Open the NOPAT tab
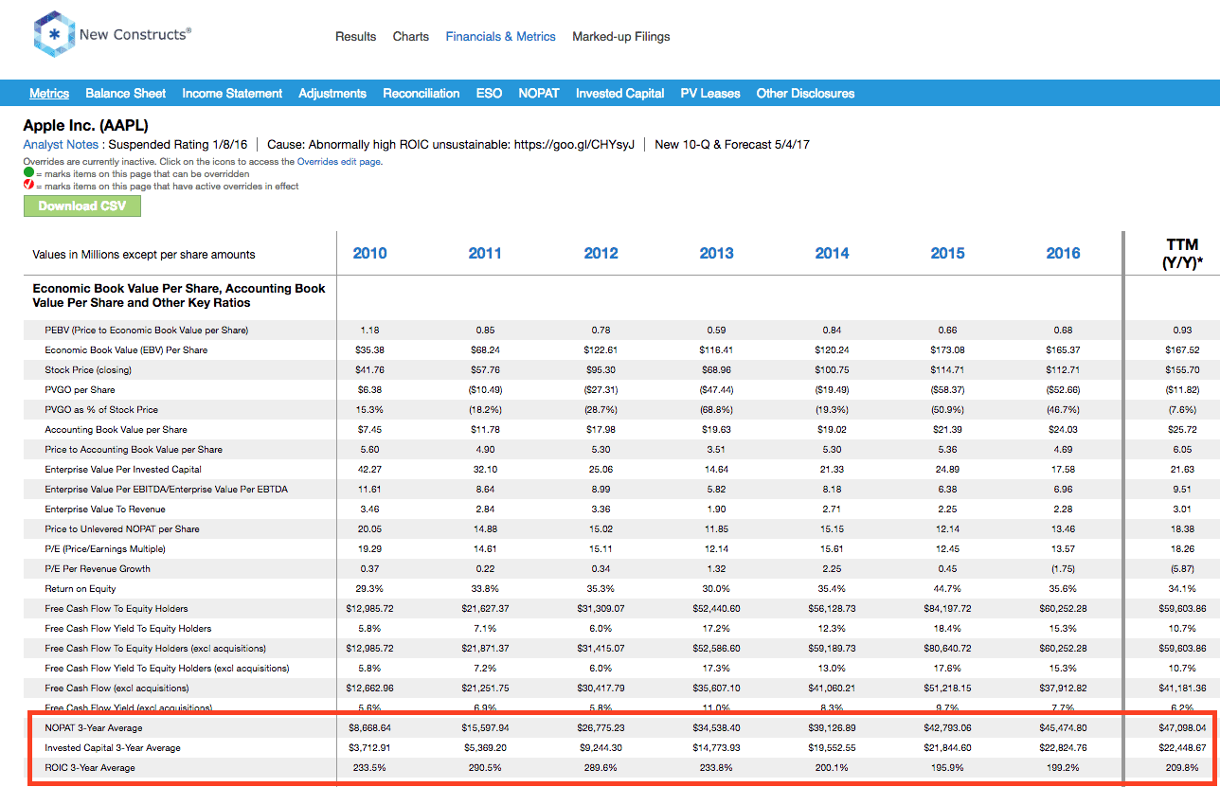Screen dimensions: 1220x787 point(539,93)
